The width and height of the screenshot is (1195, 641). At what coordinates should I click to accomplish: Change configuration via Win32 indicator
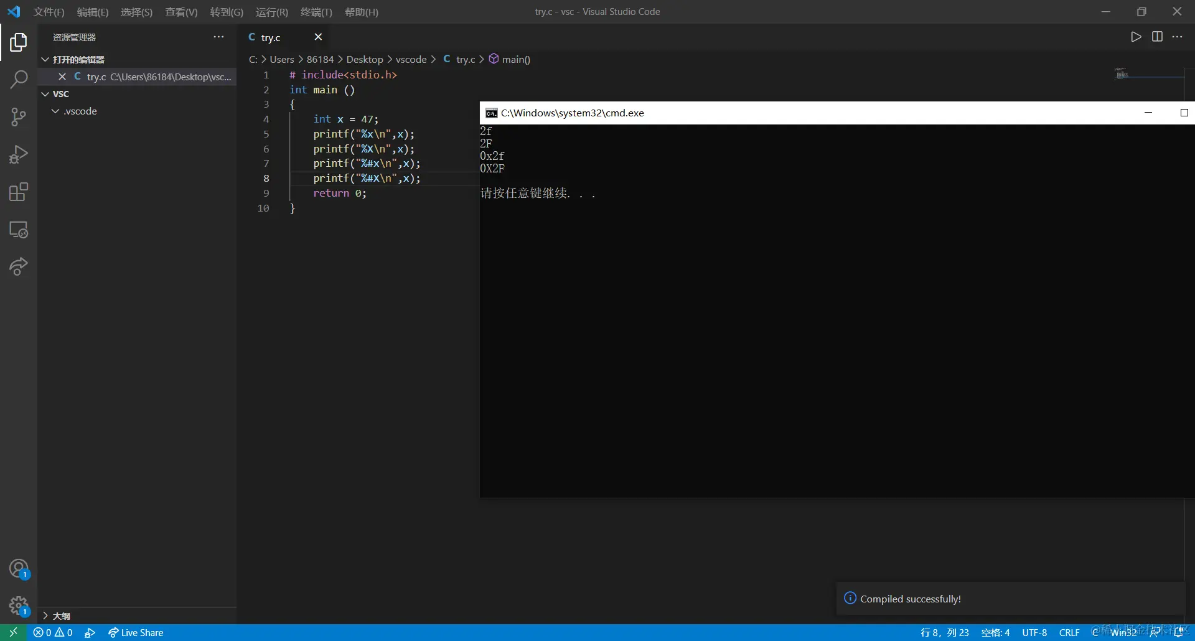(x=1123, y=632)
